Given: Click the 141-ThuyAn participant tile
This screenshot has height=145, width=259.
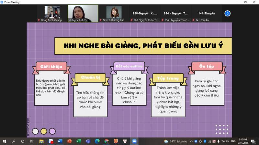Looking at the screenshot, I should [207, 13].
